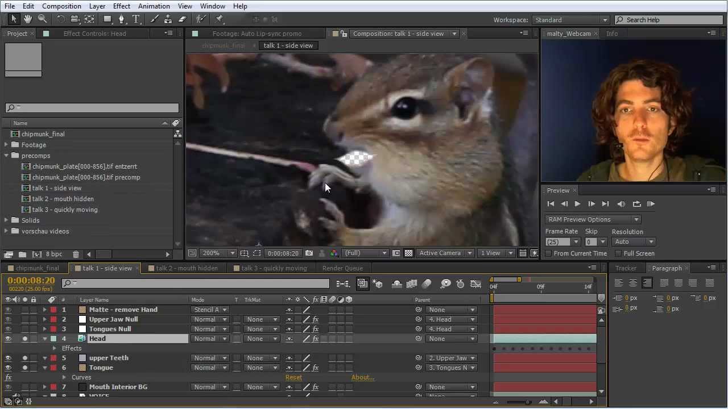Click the current time display 0:00:08:20
This screenshot has width=728, height=409.
[31, 281]
